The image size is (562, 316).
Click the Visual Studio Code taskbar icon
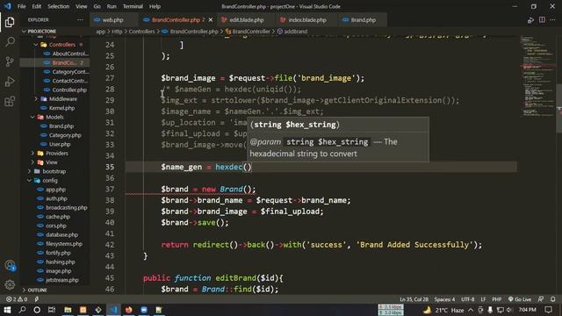pos(114,310)
